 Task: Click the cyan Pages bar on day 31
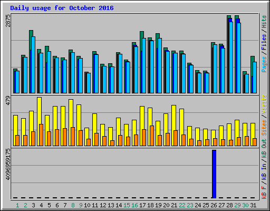point(255,78)
